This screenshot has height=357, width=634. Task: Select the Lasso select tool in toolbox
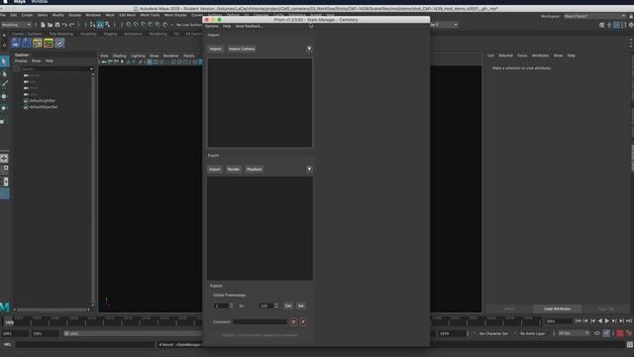(x=4, y=74)
